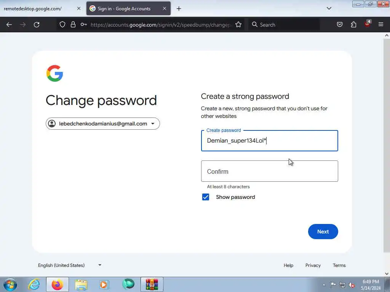Open tracking protection shield icon
Screen dimensions: 390x292
62,24
